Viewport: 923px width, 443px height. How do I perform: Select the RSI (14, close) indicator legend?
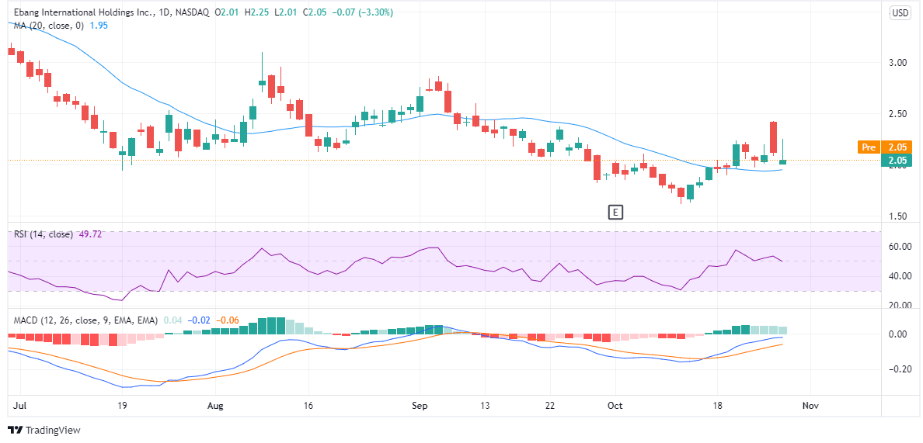click(44, 234)
